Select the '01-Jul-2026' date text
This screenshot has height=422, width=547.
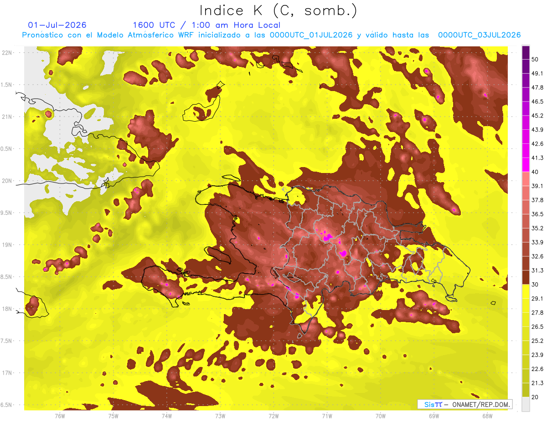(x=57, y=25)
